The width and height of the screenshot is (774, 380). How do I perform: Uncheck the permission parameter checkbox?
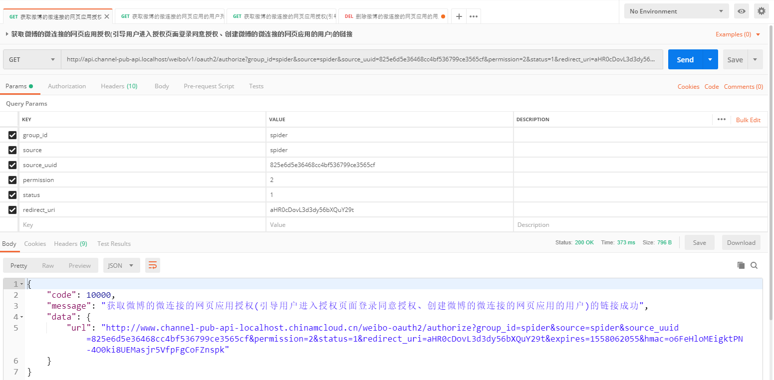point(12,180)
